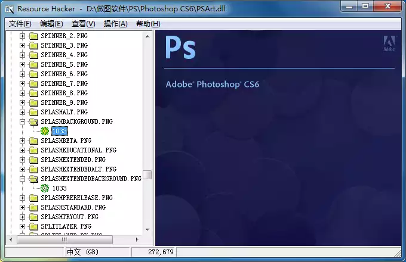
Task: Open the 帮助(H) menu
Action: pos(148,24)
